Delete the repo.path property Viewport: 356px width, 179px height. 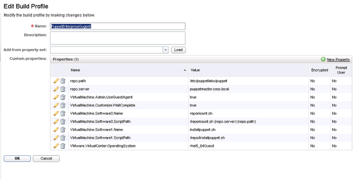point(63,81)
